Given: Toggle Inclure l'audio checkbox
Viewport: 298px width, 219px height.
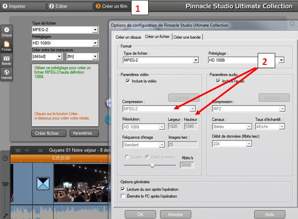Looking at the screenshot, I should pyautogui.click(x=218, y=81).
